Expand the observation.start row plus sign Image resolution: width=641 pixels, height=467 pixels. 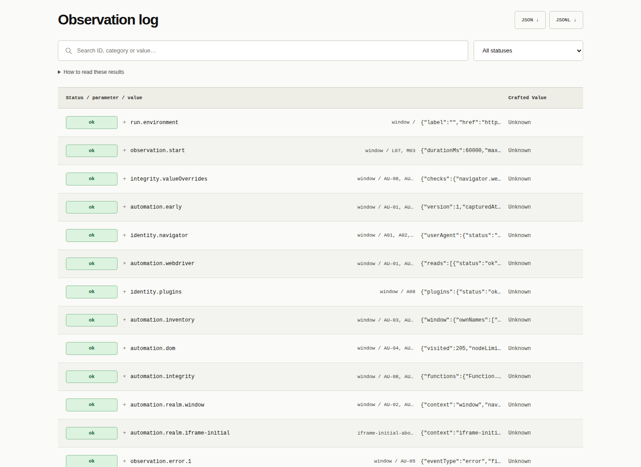tap(125, 150)
